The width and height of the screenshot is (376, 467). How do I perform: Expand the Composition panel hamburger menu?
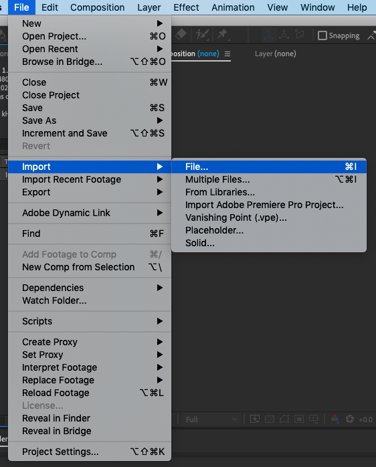(227, 54)
